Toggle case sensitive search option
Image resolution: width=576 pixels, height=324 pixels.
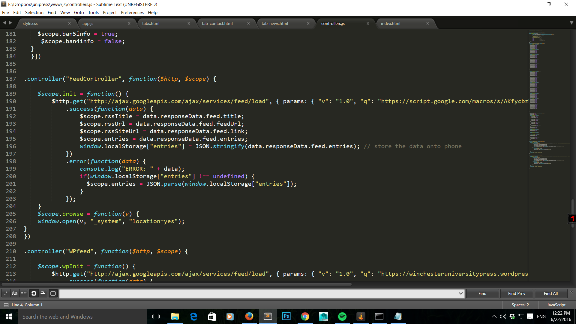click(15, 293)
